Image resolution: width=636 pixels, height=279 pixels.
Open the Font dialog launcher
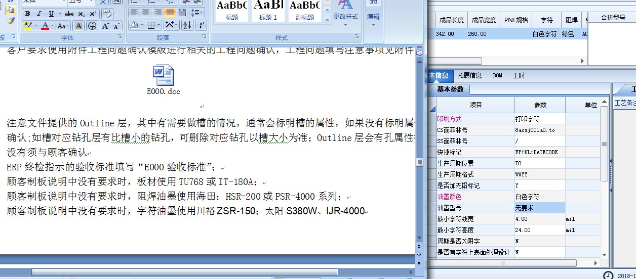(120, 37)
